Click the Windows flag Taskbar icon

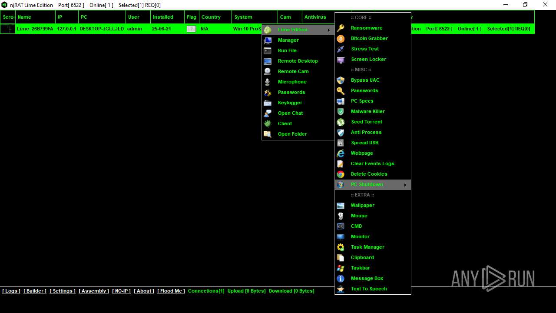[341, 268]
